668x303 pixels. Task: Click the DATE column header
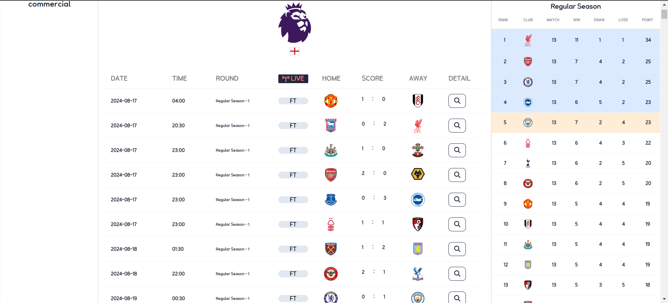coord(119,79)
